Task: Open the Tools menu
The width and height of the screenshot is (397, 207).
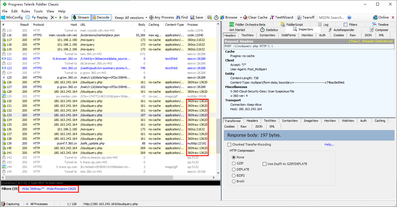Action: click(x=38, y=11)
